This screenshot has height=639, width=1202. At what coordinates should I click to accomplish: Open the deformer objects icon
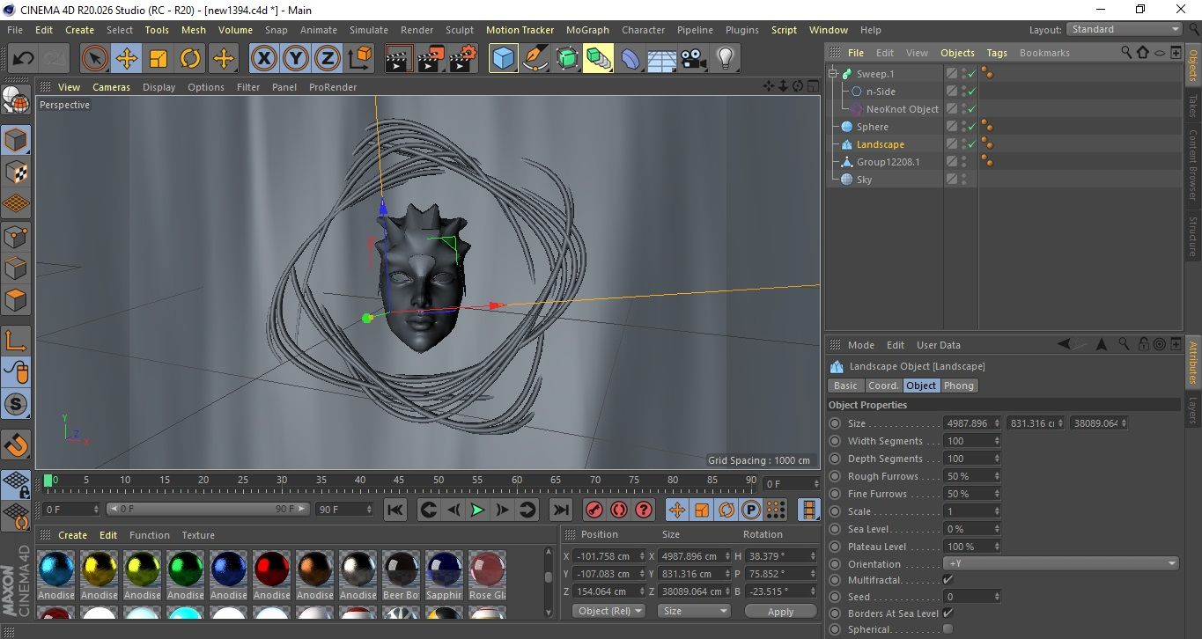pyautogui.click(x=630, y=59)
